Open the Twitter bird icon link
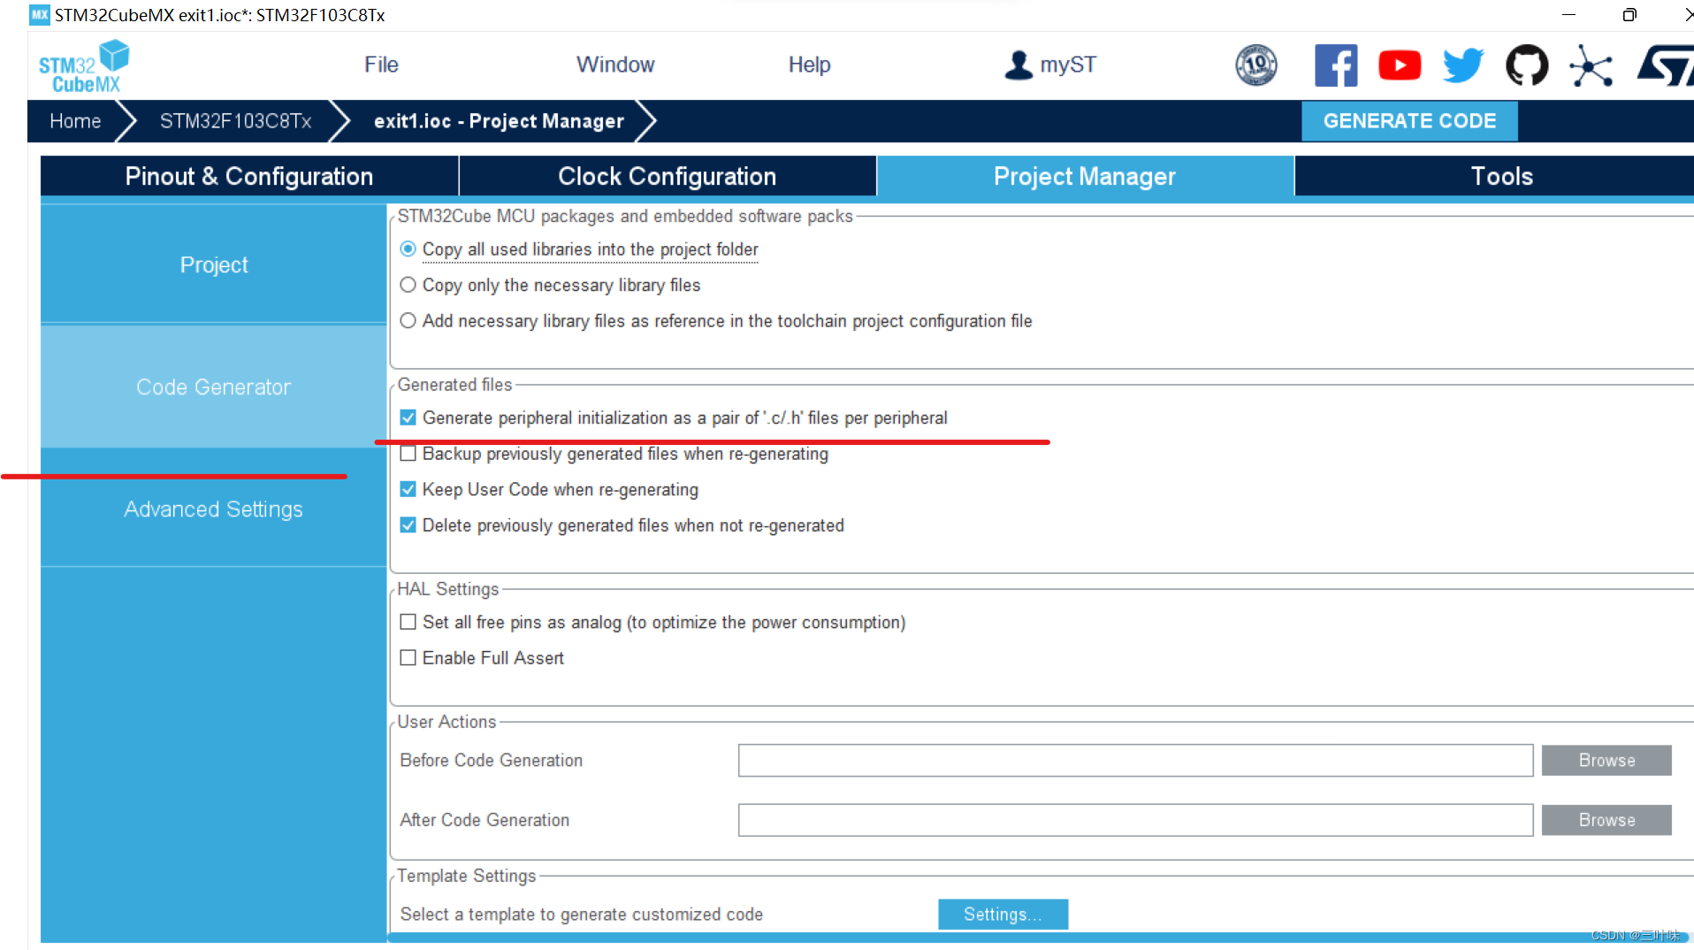Screen dimensions: 1694x950 pos(1463,65)
